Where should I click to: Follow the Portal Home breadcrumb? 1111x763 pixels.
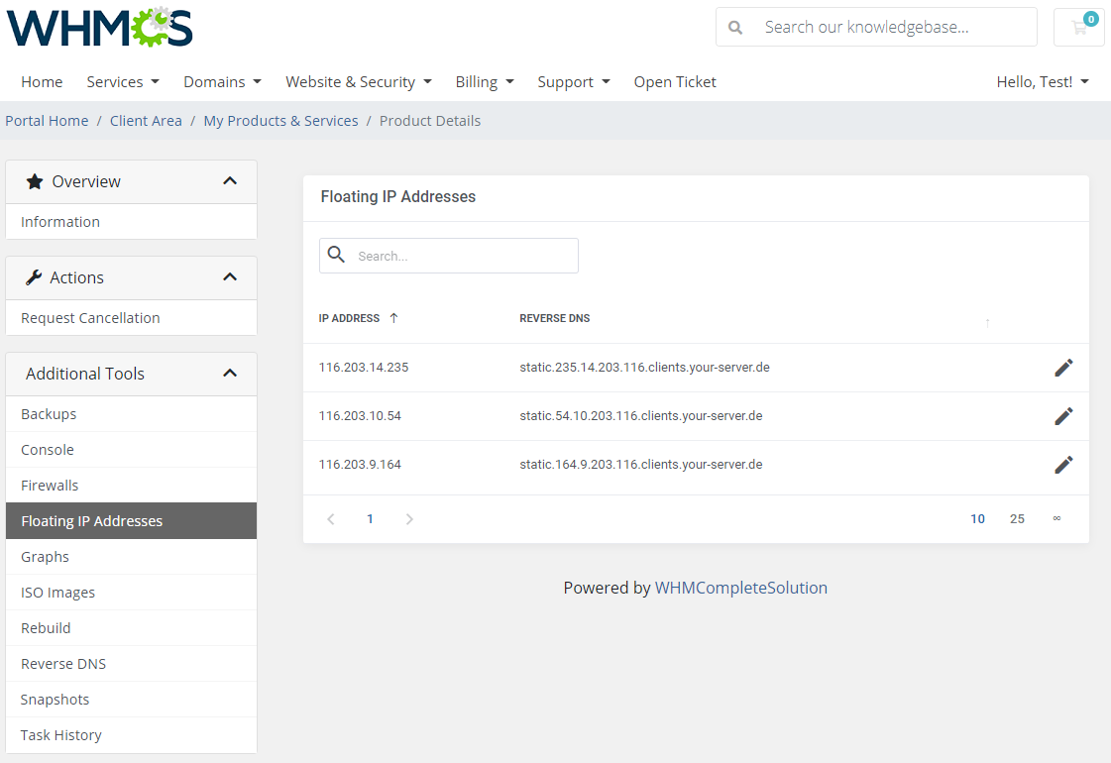click(47, 121)
